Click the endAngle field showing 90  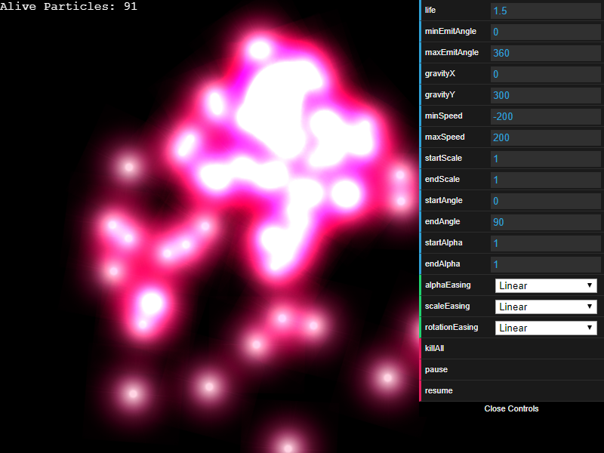(x=545, y=222)
